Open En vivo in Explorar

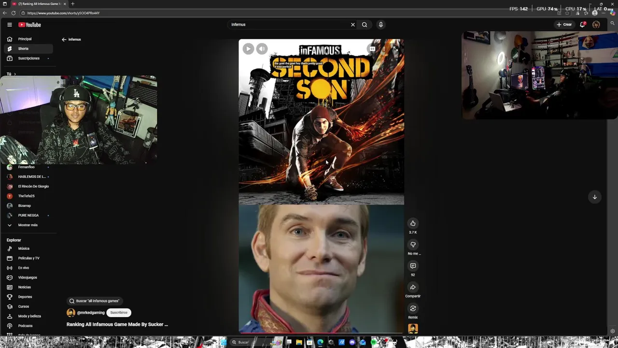pos(28,268)
